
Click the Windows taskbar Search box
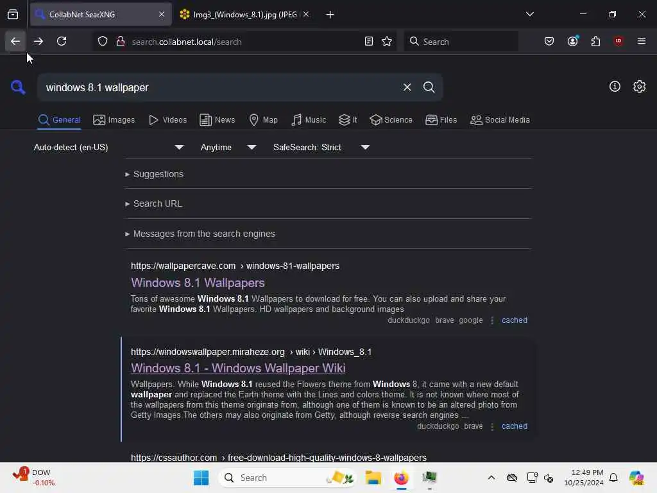click(287, 478)
